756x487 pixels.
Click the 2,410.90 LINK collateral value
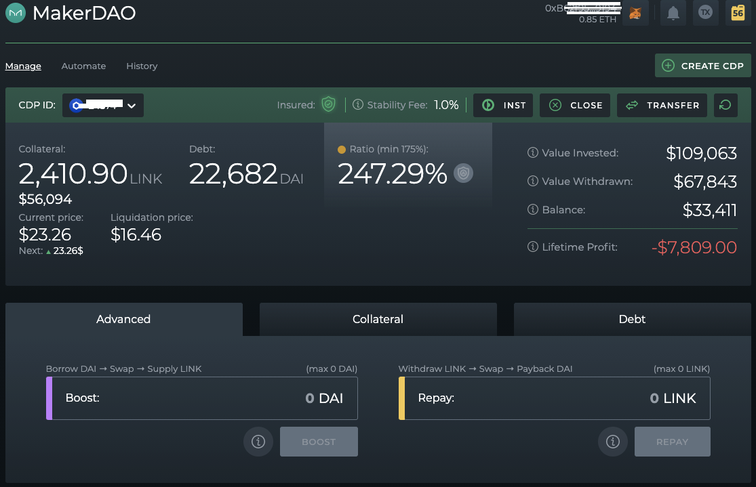[x=90, y=174]
